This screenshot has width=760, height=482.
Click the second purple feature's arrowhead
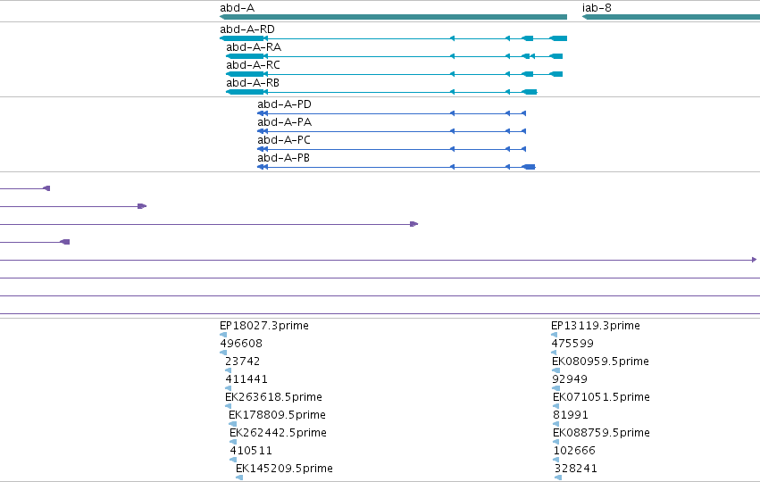tap(142, 206)
